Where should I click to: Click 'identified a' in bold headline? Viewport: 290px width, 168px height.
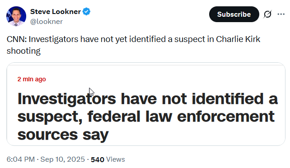(235, 99)
